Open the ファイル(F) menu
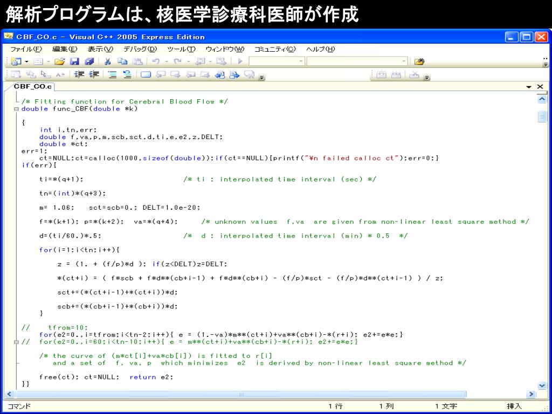This screenshot has height=414, width=552. click(26, 49)
